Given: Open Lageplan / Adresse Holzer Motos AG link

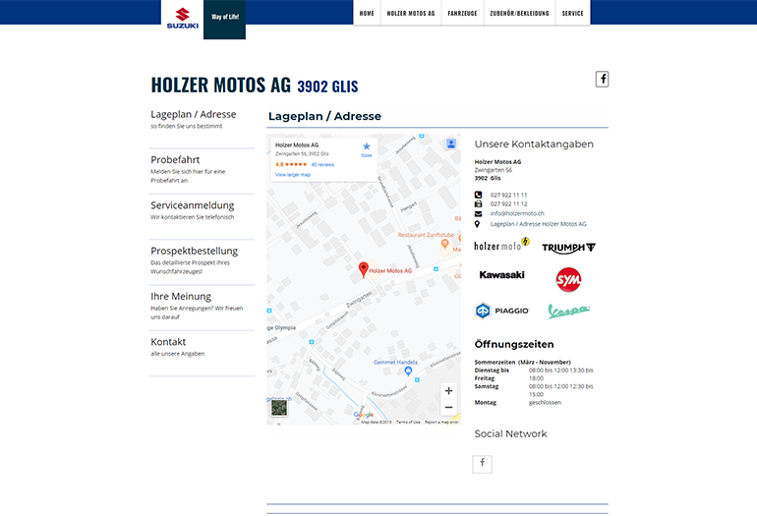Looking at the screenshot, I should 539,224.
